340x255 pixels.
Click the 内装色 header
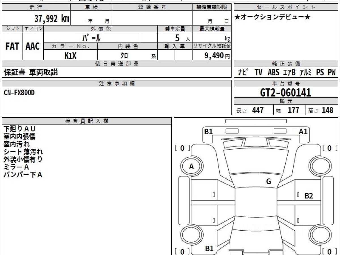click(127, 46)
